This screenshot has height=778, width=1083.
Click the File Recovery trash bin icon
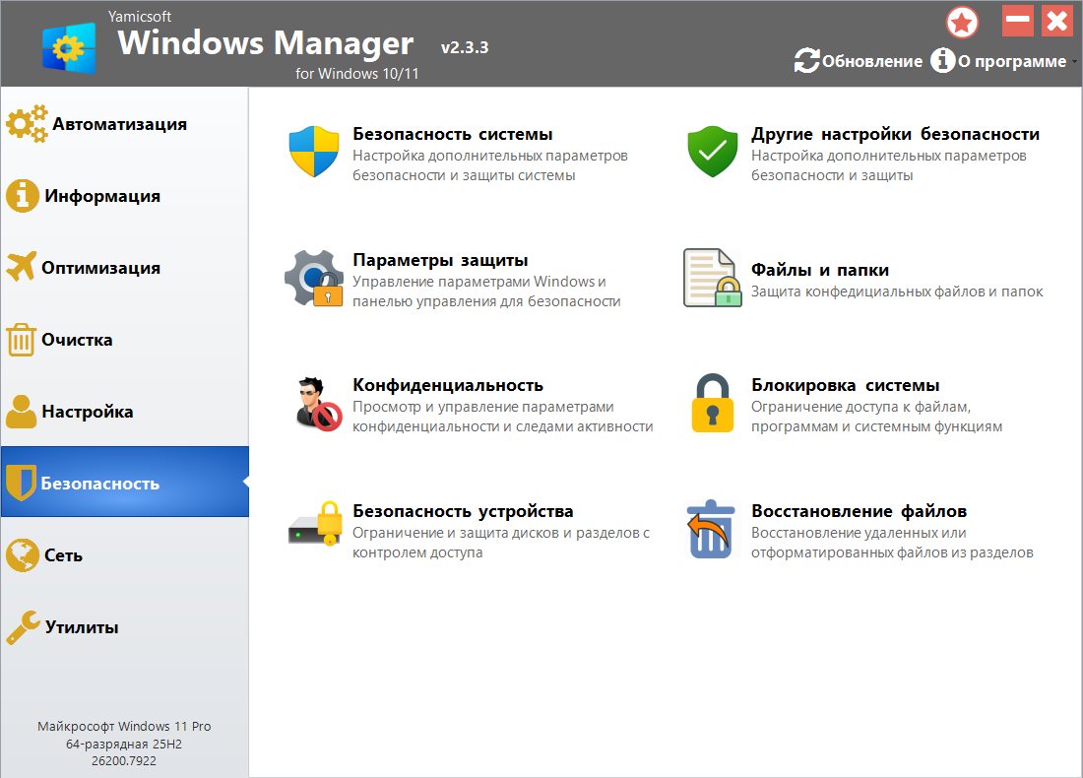(x=710, y=529)
